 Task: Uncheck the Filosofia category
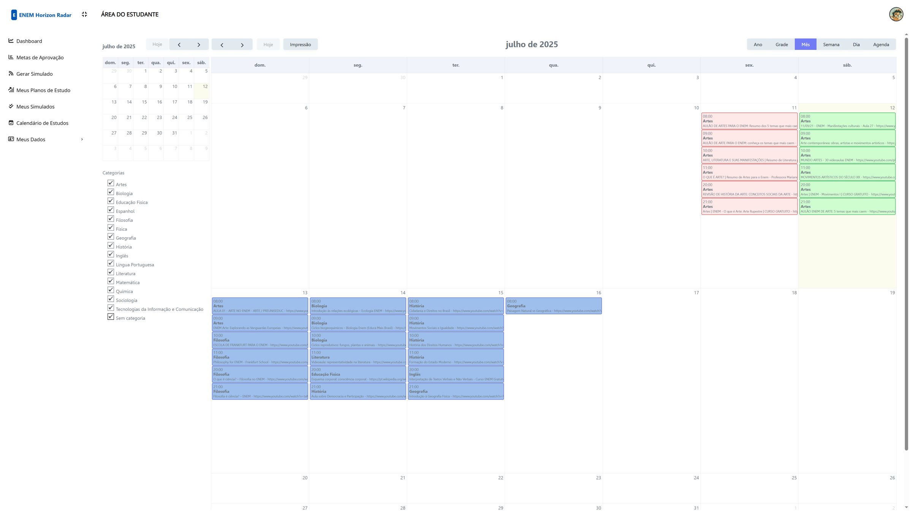click(111, 219)
